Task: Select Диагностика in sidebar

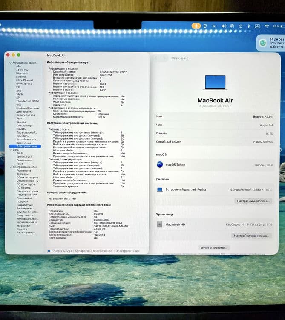Action: coord(24,111)
